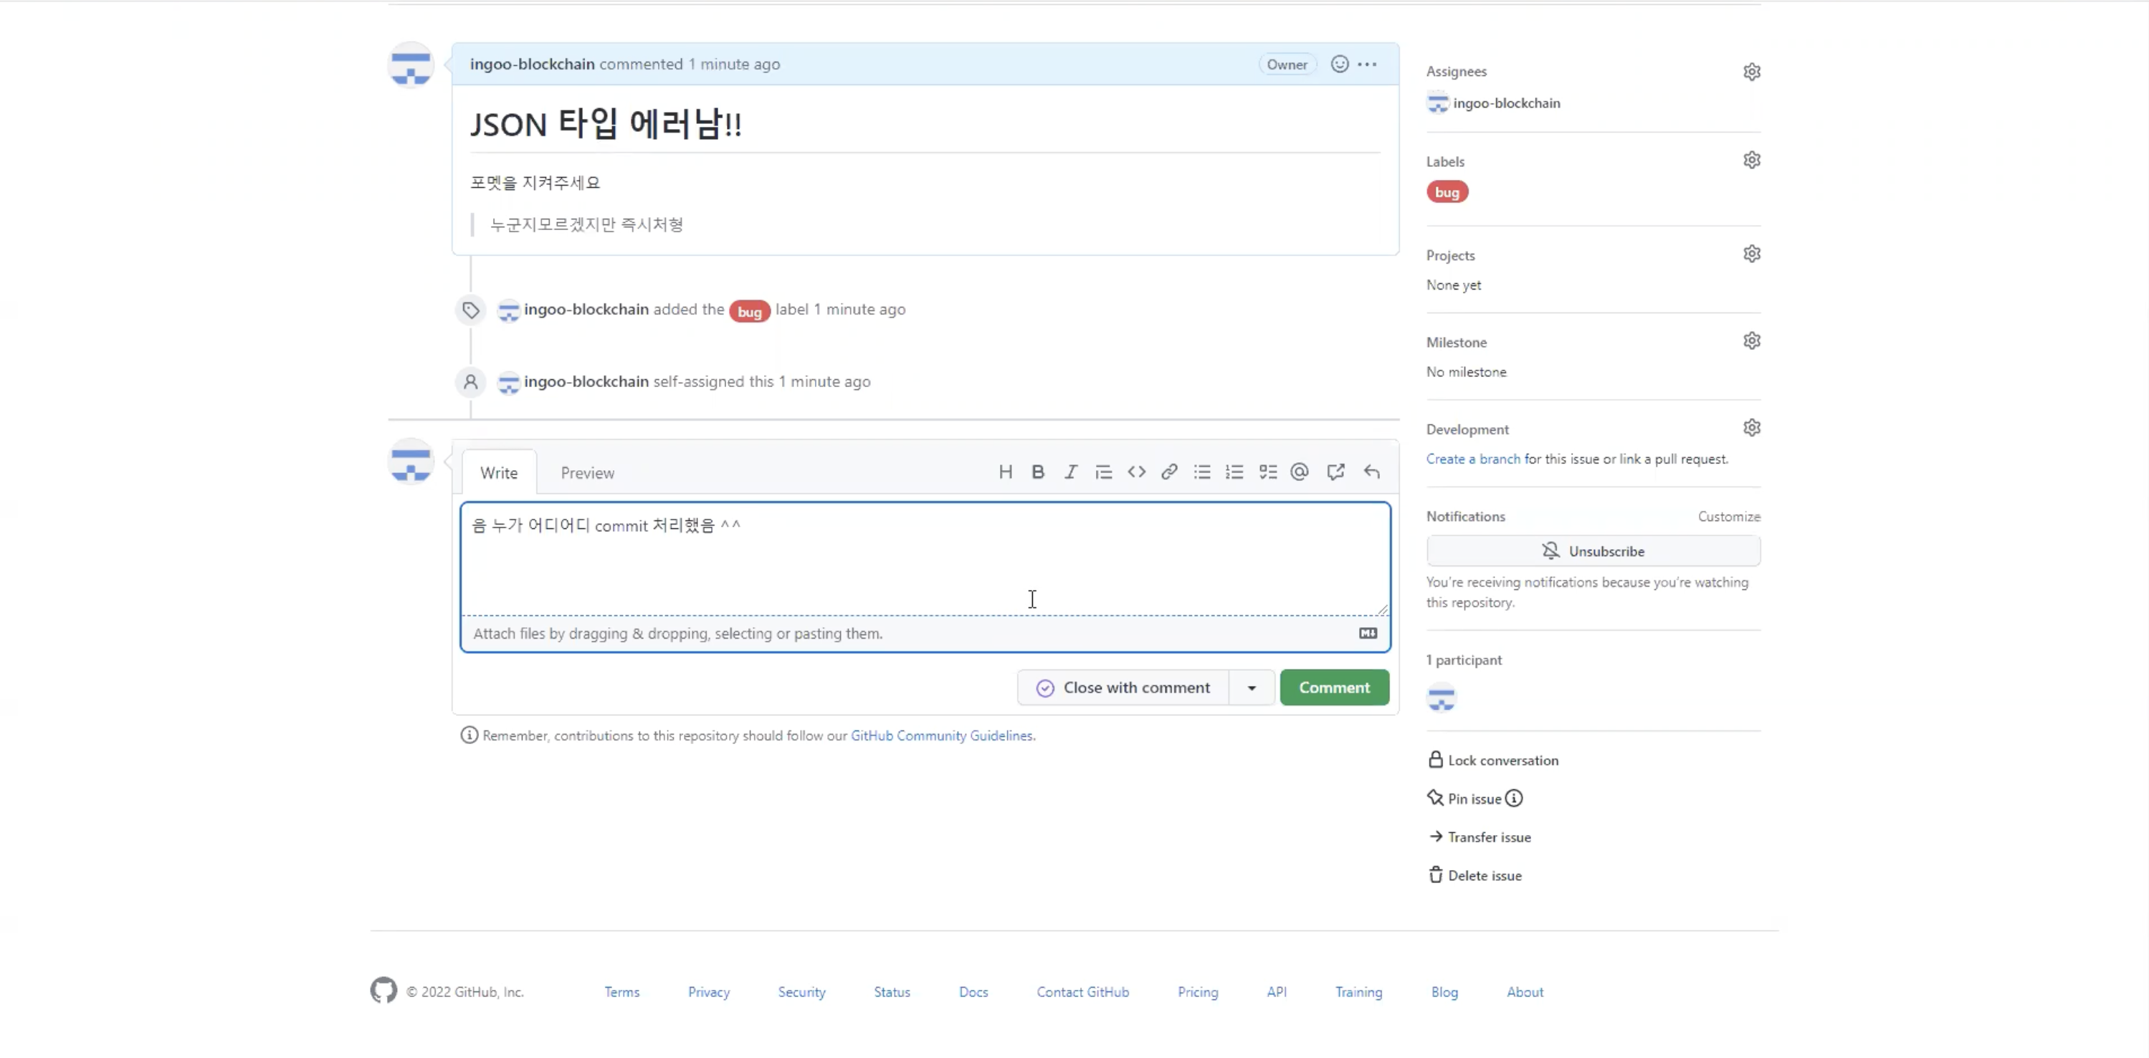Click Create a branch link

[1472, 459]
